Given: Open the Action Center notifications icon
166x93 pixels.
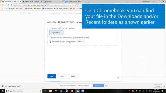Looking at the screenshot, I should point(163,91).
